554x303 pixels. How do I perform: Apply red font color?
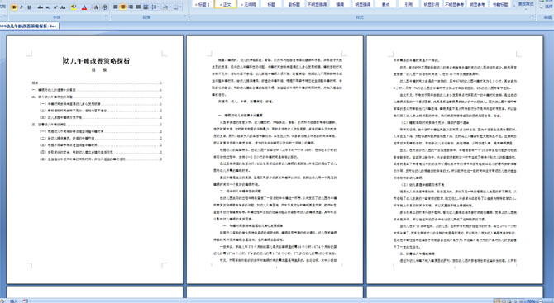[84, 7]
